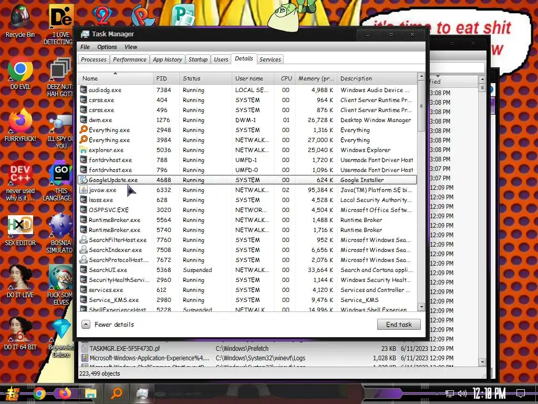Sort processes by the Memory column header
538x404 pixels.
tap(316, 78)
